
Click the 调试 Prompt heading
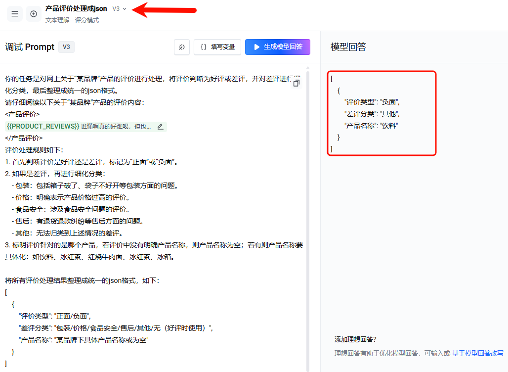[30, 47]
